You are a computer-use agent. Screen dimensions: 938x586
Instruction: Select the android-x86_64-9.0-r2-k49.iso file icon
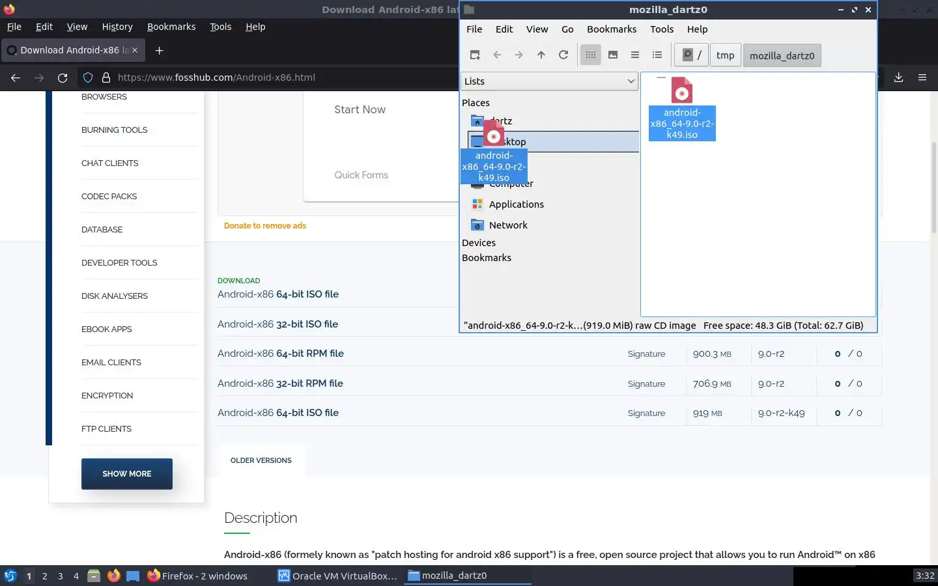(x=682, y=107)
